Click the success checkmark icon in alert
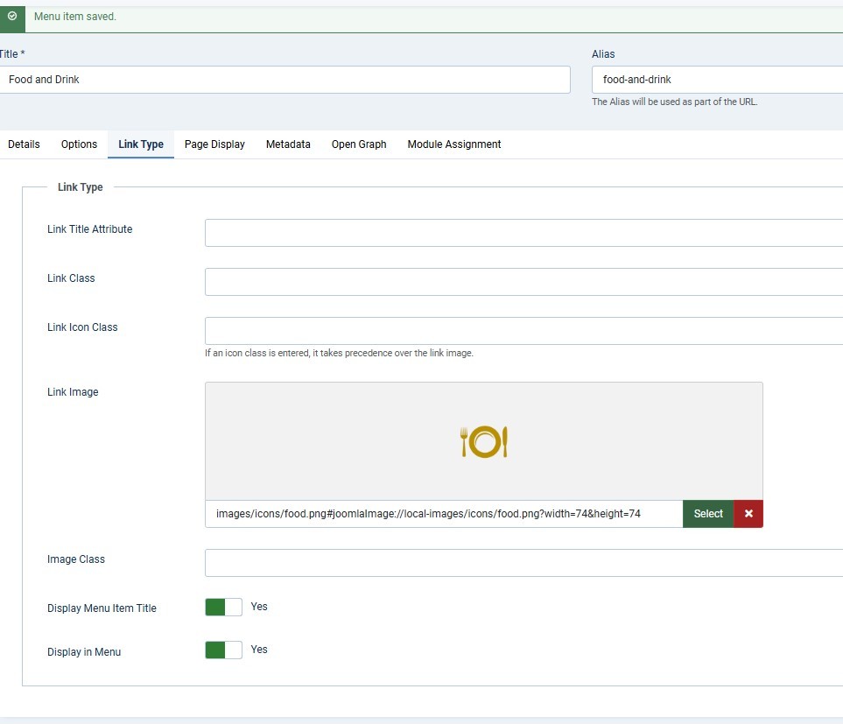The width and height of the screenshot is (843, 724). click(11, 17)
